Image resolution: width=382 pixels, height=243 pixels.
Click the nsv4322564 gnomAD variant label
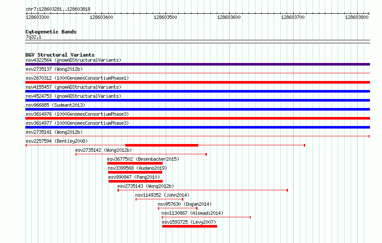[x=73, y=60]
